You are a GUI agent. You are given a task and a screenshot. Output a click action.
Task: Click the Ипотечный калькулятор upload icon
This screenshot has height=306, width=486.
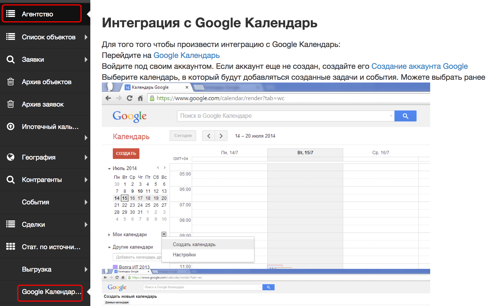point(11,126)
